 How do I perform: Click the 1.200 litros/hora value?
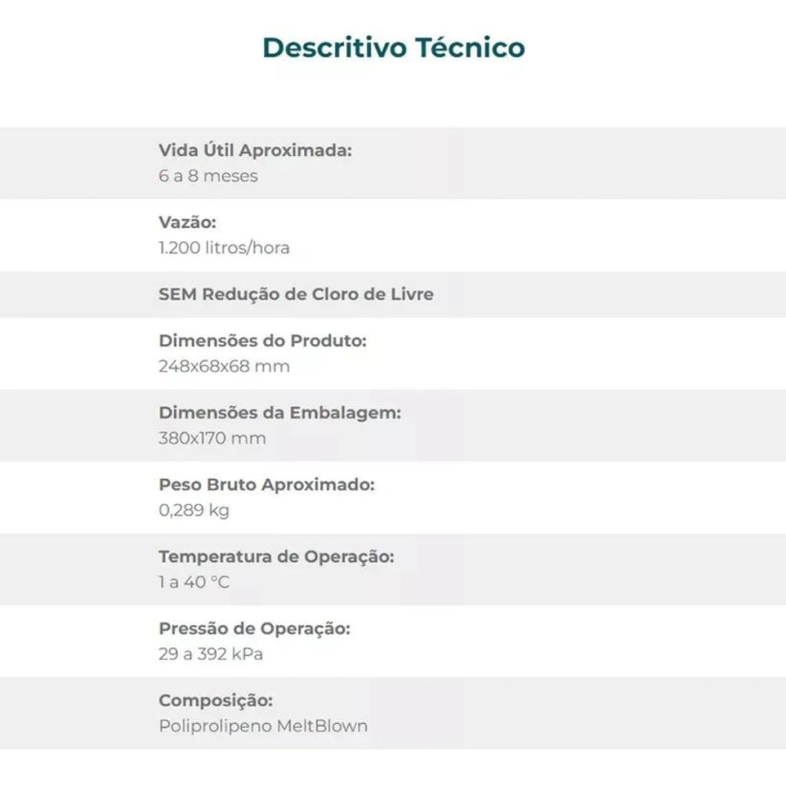click(x=224, y=248)
